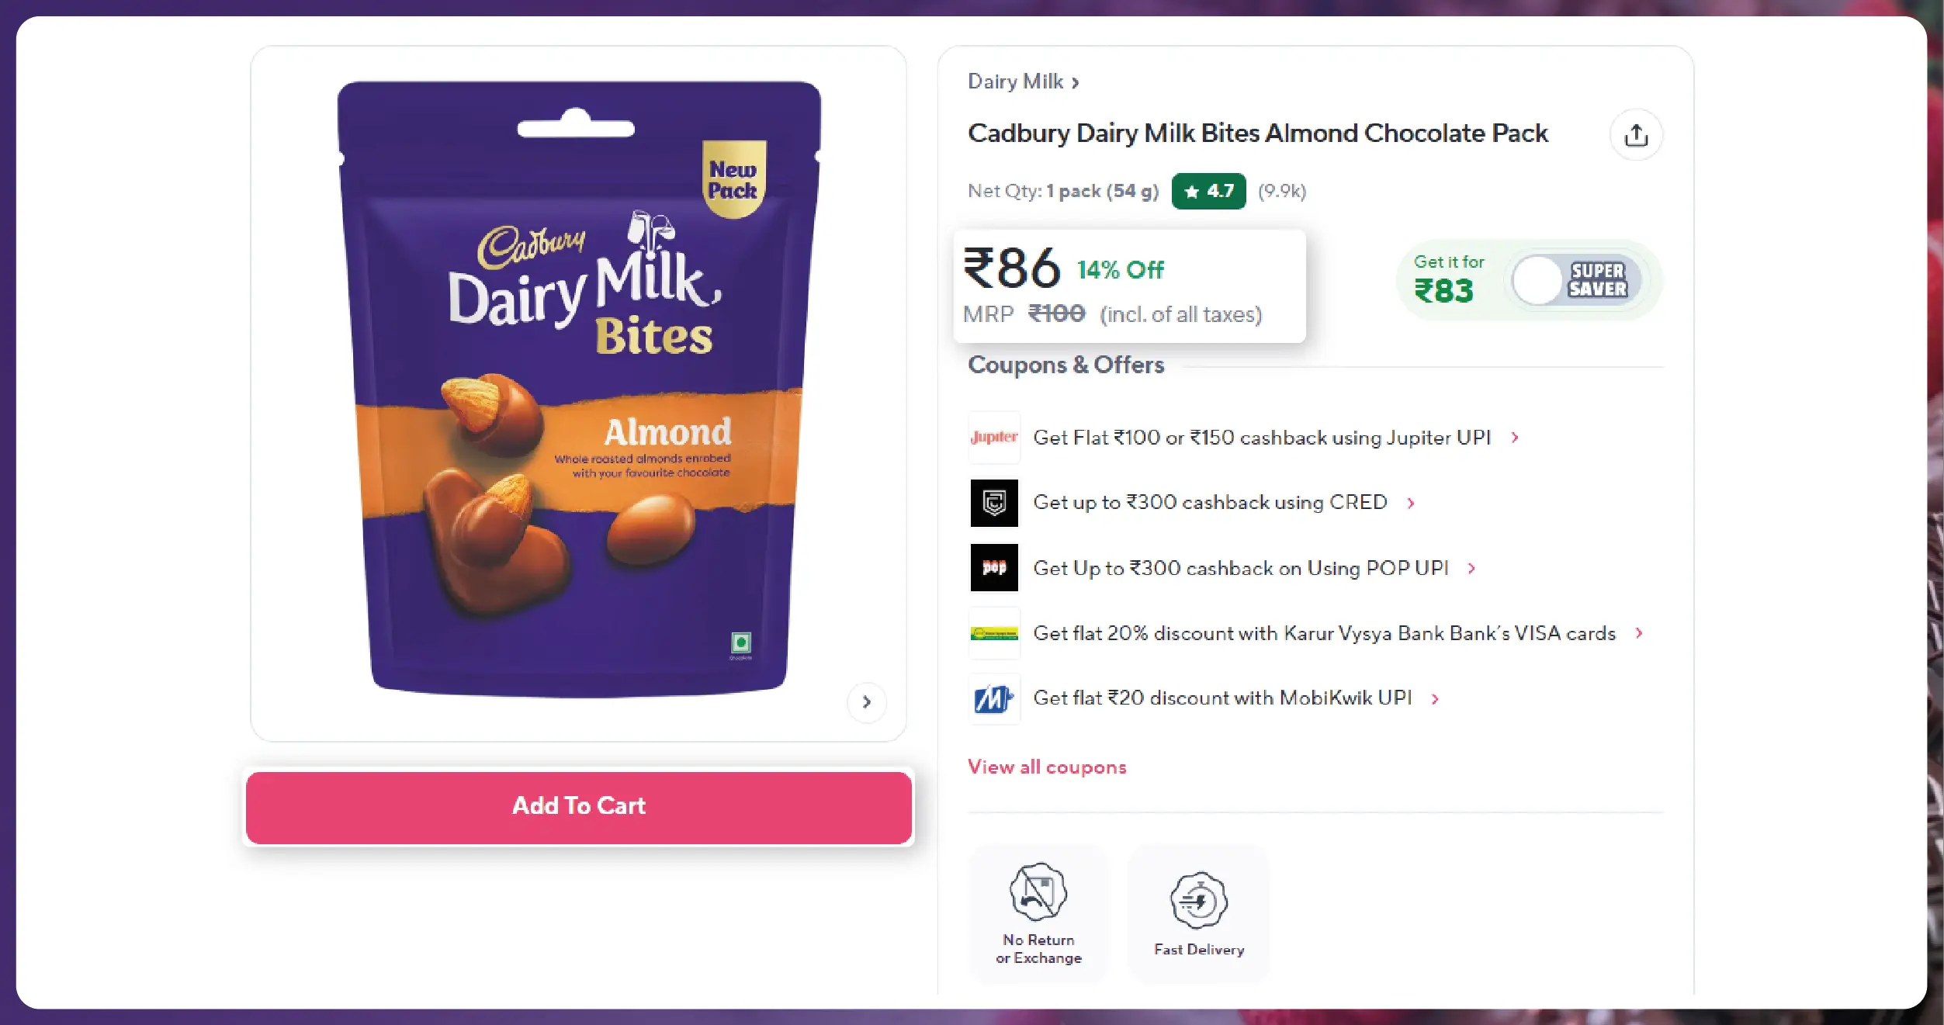This screenshot has width=1944, height=1025.
Task: Open View all coupons link
Action: pyautogui.click(x=1047, y=767)
